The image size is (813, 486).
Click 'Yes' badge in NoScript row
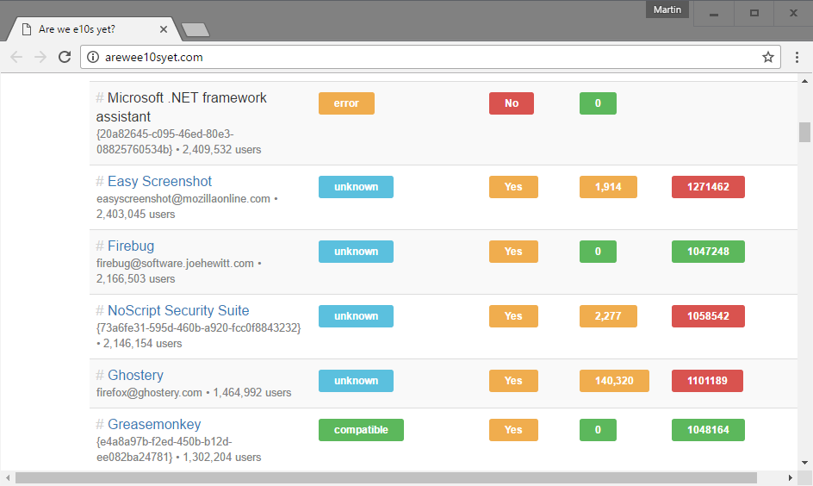pyautogui.click(x=513, y=316)
